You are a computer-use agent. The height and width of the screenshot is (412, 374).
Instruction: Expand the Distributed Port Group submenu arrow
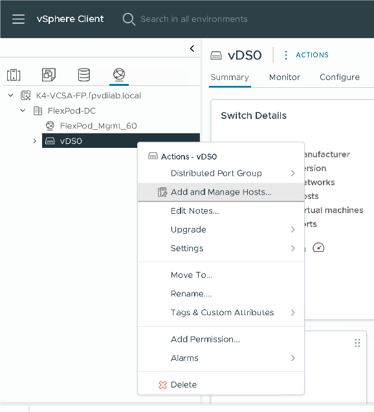point(293,174)
